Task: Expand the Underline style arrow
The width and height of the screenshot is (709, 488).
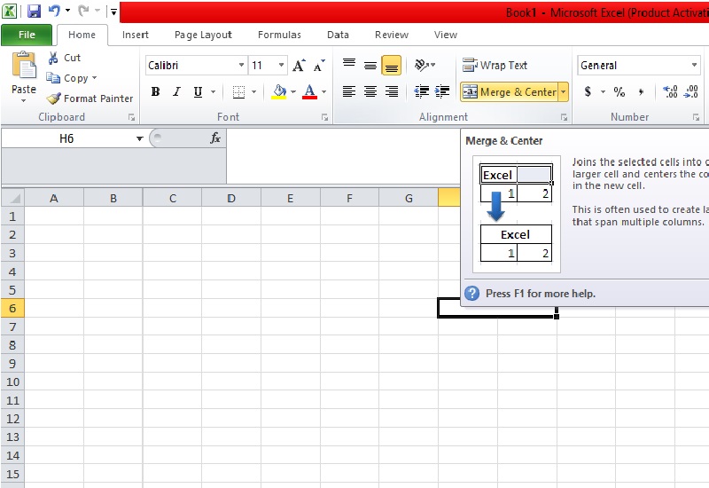Action: (213, 92)
